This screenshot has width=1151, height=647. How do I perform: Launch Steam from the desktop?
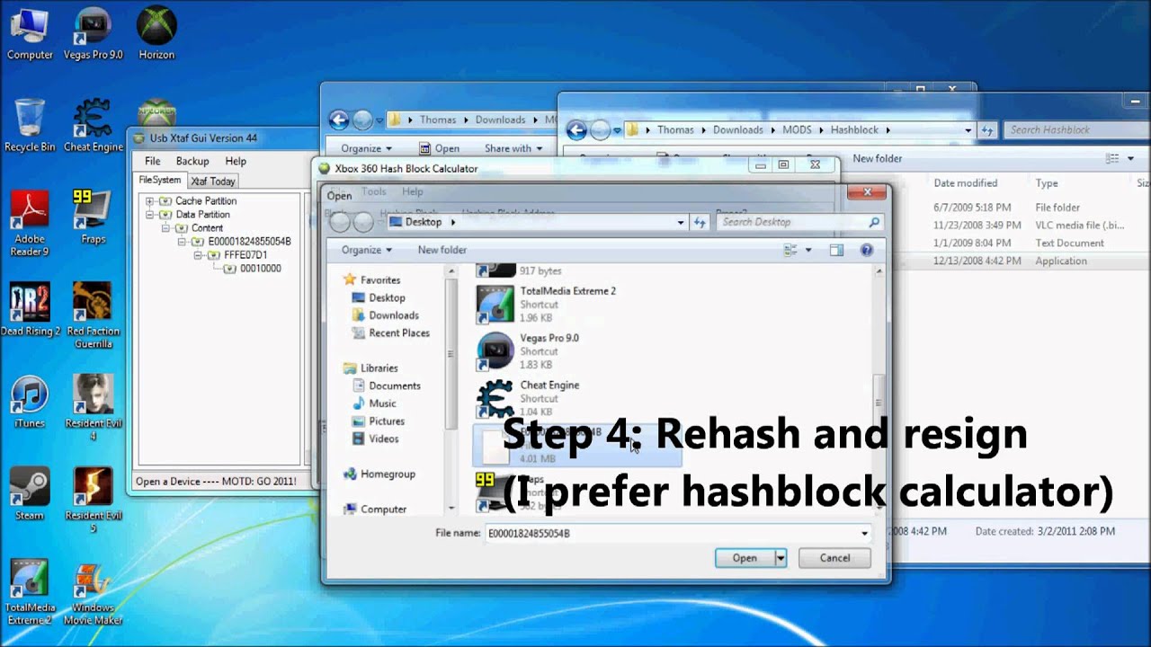(30, 493)
